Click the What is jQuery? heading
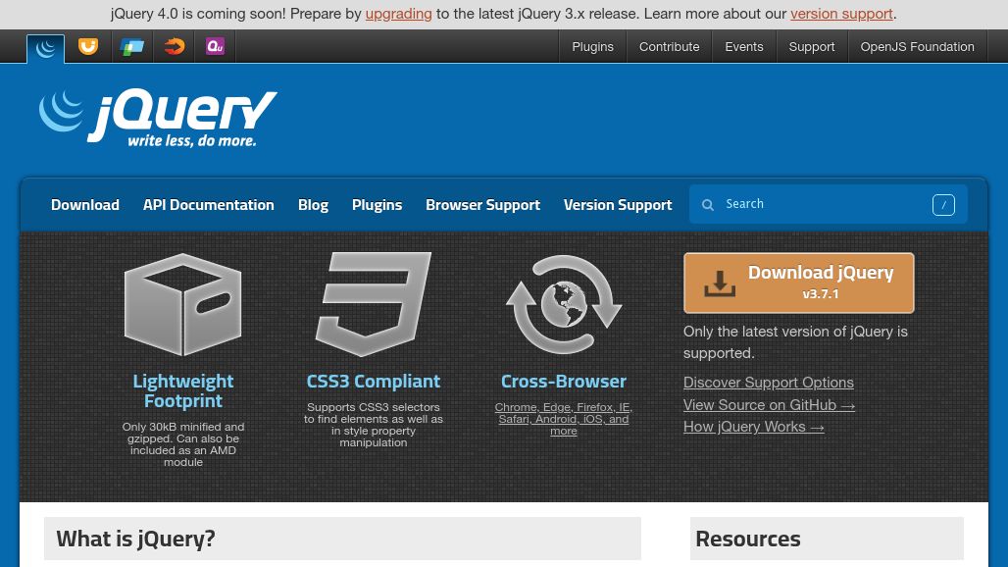The width and height of the screenshot is (1008, 567). coord(135,539)
